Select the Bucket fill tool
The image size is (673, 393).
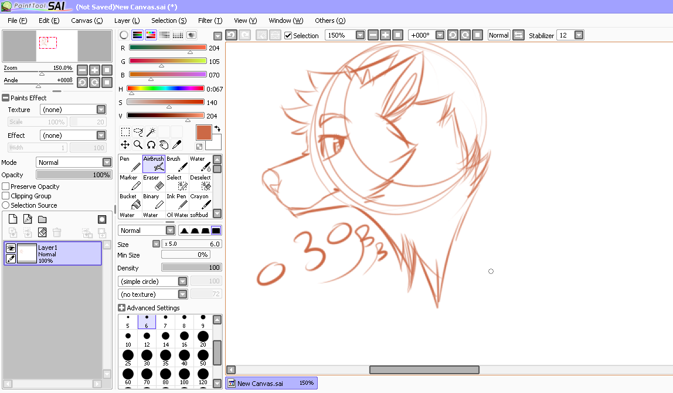pos(130,202)
